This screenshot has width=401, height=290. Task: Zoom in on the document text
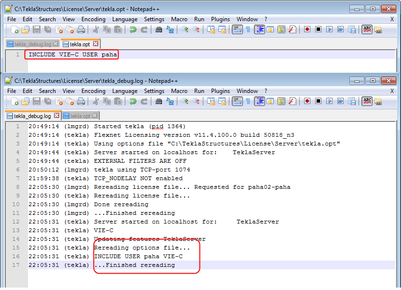pos(186,29)
